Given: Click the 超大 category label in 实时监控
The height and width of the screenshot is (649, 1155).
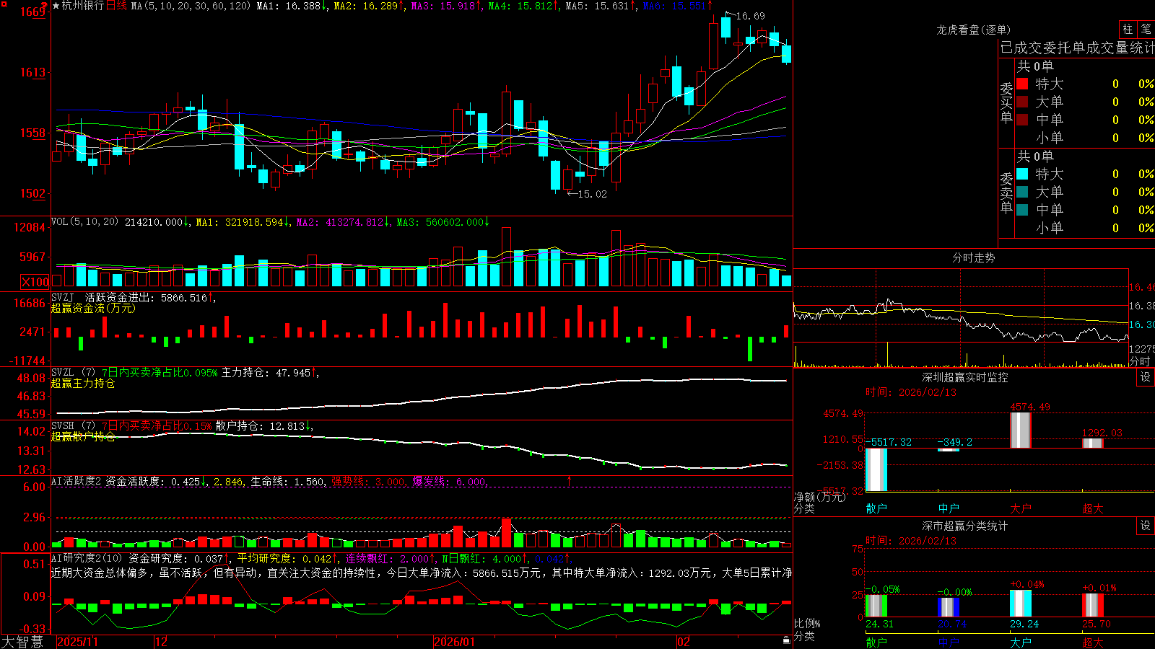Looking at the screenshot, I should coord(1093,508).
